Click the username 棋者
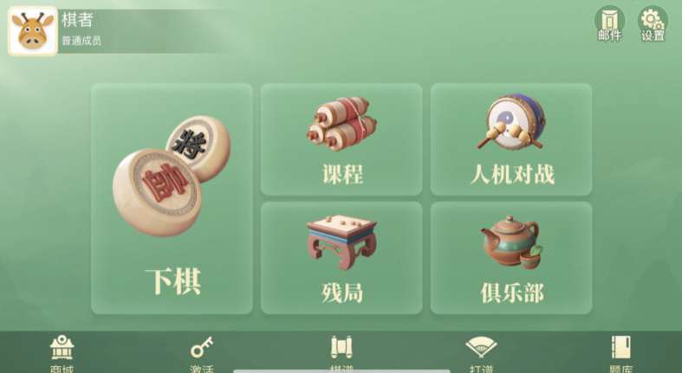 (x=77, y=20)
